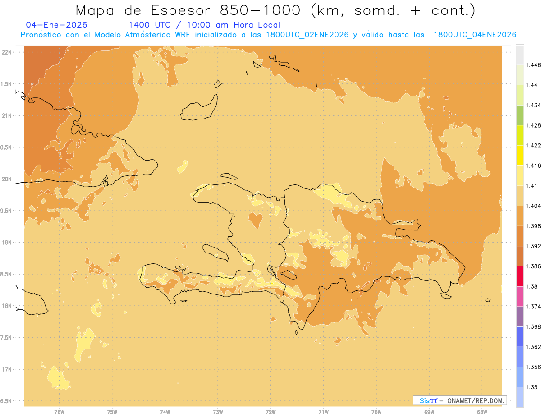Click the latitude label '21N'
Screen dimensions: 541x418
[7, 115]
